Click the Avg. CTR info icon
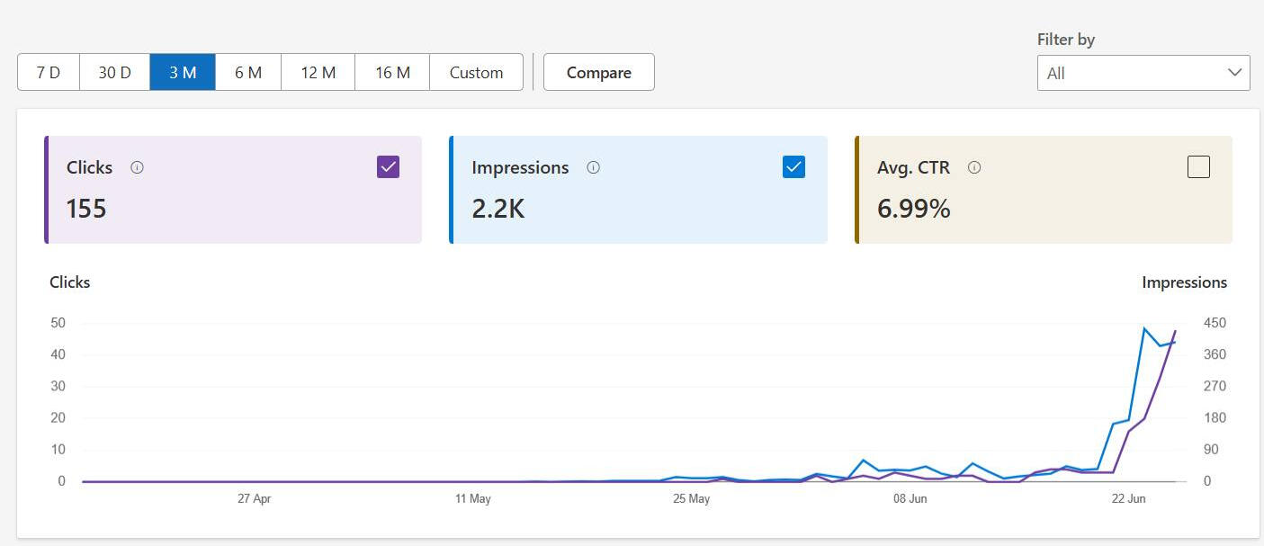The height and width of the screenshot is (546, 1264). tap(974, 167)
